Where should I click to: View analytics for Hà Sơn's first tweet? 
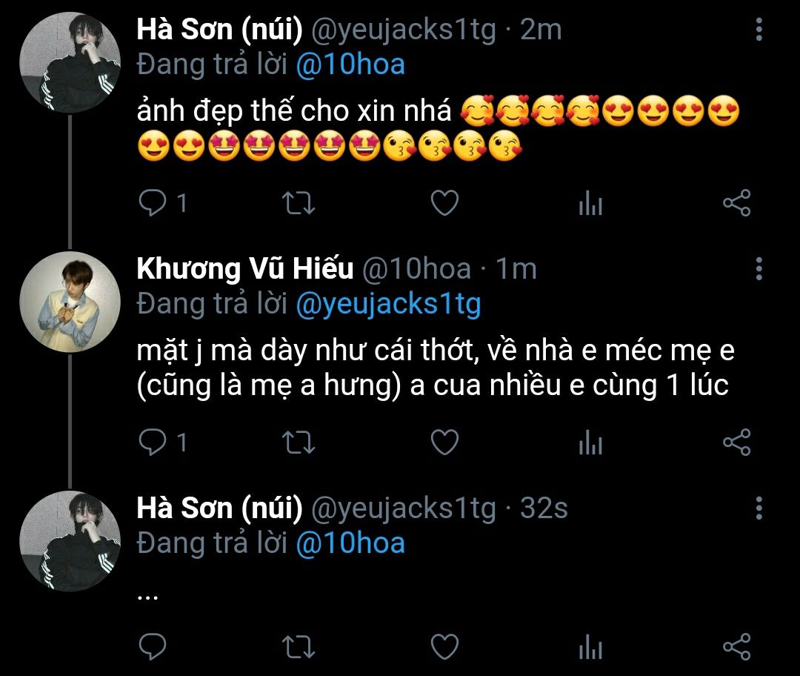click(x=590, y=204)
